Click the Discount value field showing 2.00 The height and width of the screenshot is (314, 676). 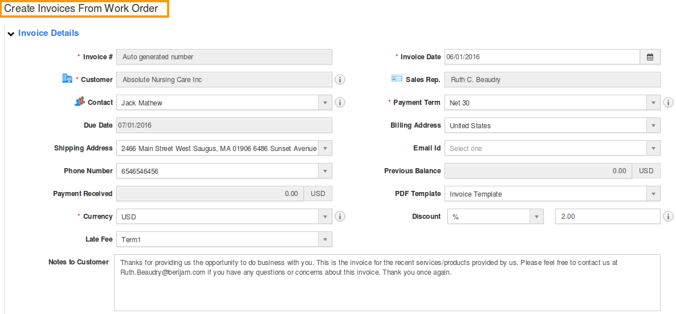(x=608, y=217)
